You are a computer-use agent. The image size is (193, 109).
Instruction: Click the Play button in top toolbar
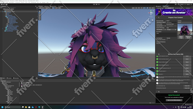(94, 5)
